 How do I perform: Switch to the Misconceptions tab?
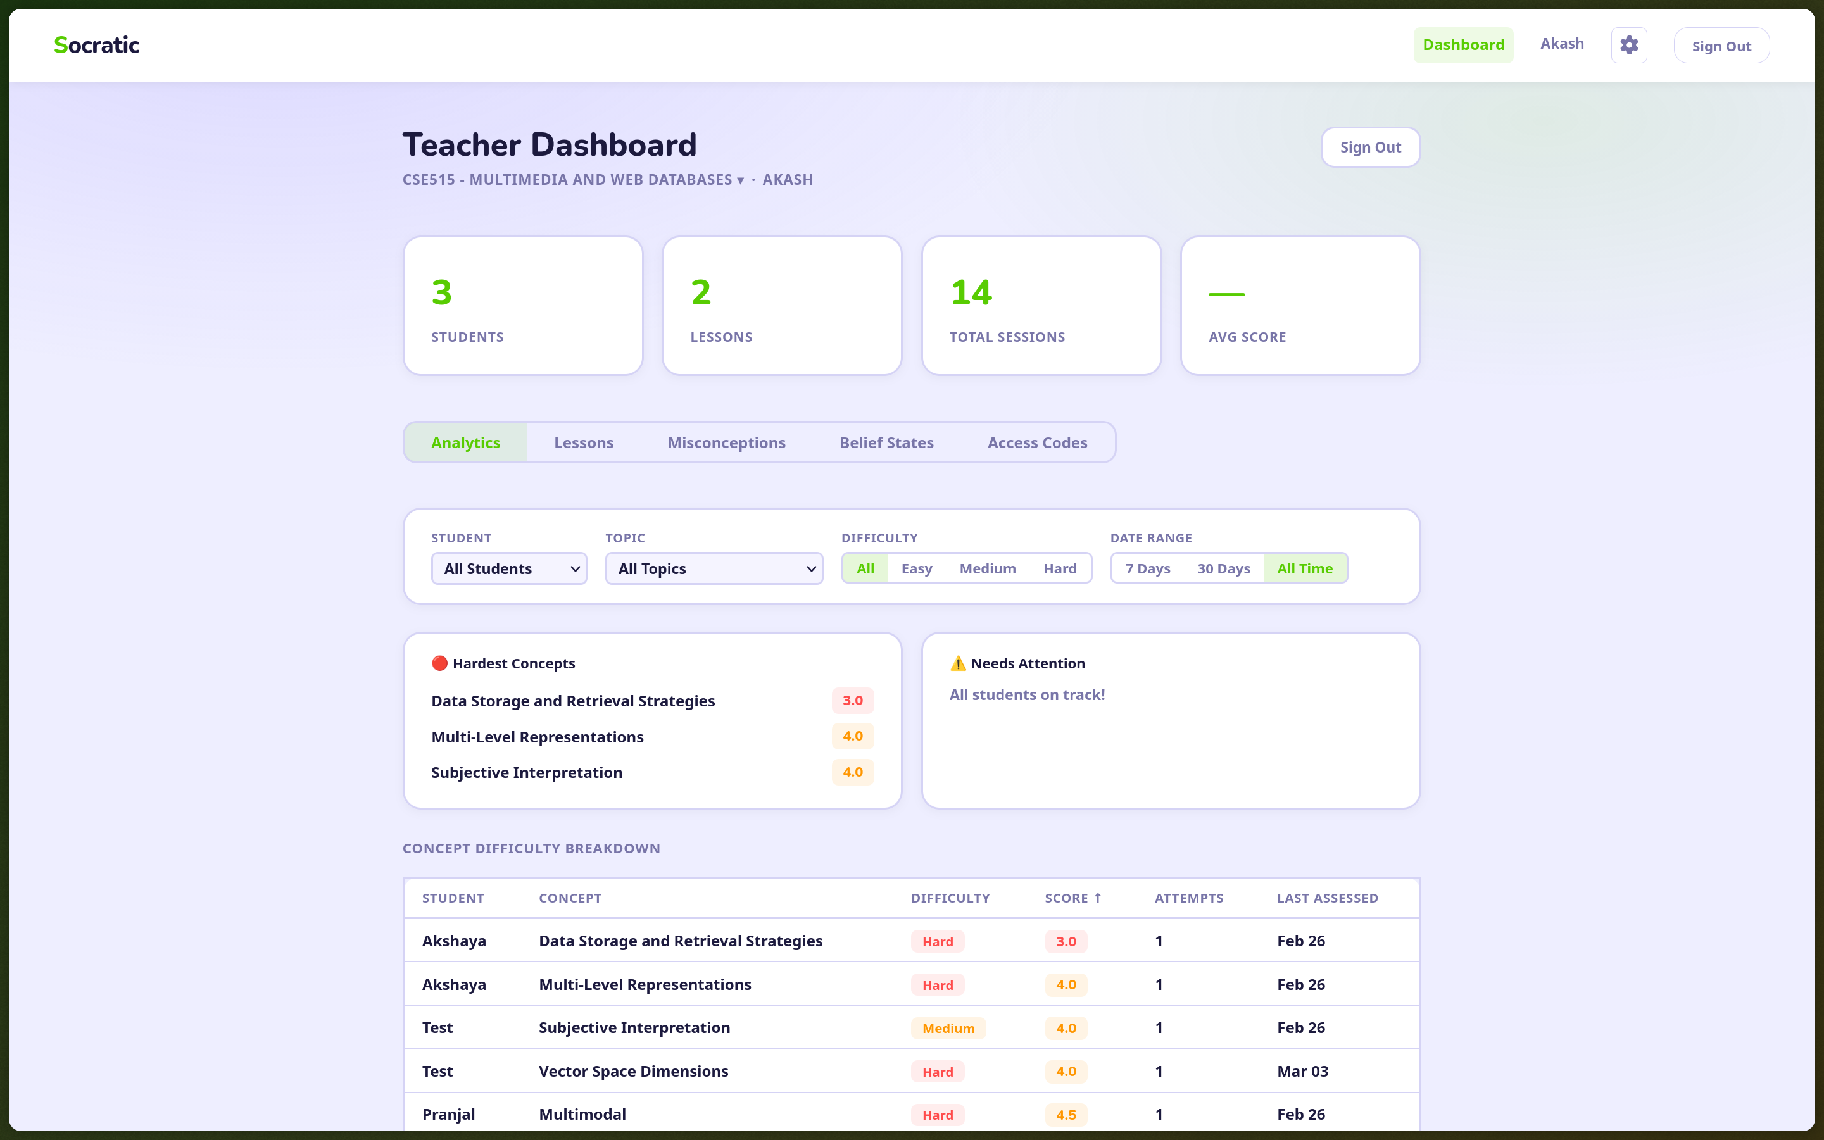point(726,442)
